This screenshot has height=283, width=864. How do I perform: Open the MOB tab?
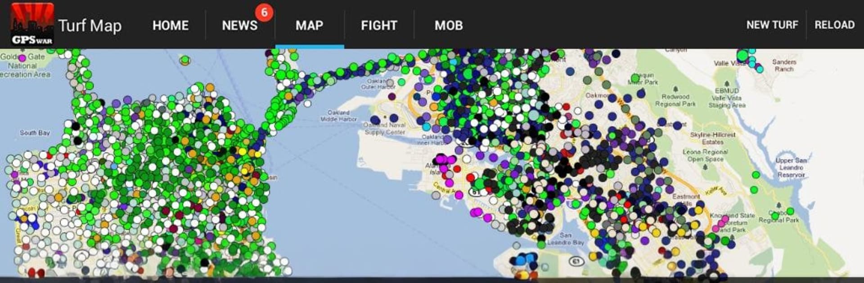pyautogui.click(x=448, y=25)
